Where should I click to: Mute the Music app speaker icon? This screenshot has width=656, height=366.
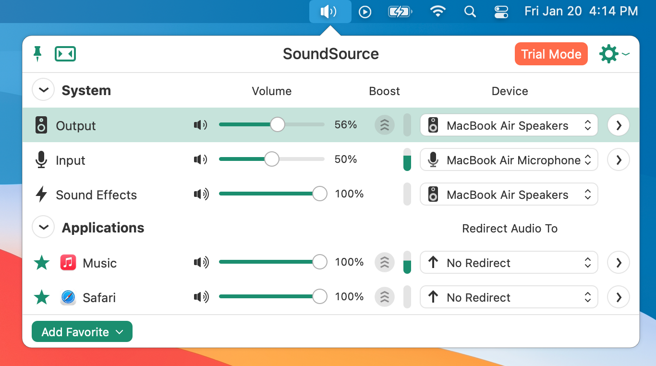(202, 262)
